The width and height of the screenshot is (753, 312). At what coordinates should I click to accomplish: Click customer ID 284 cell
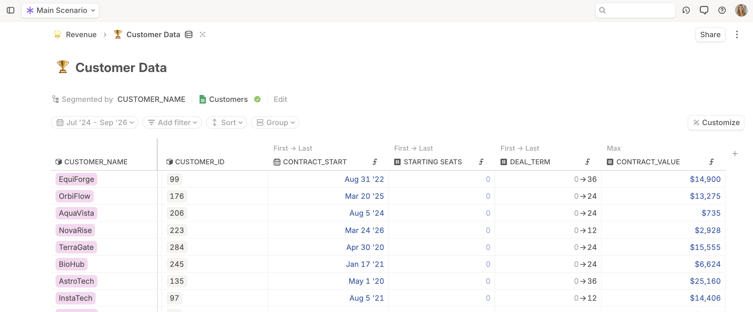[x=177, y=247]
